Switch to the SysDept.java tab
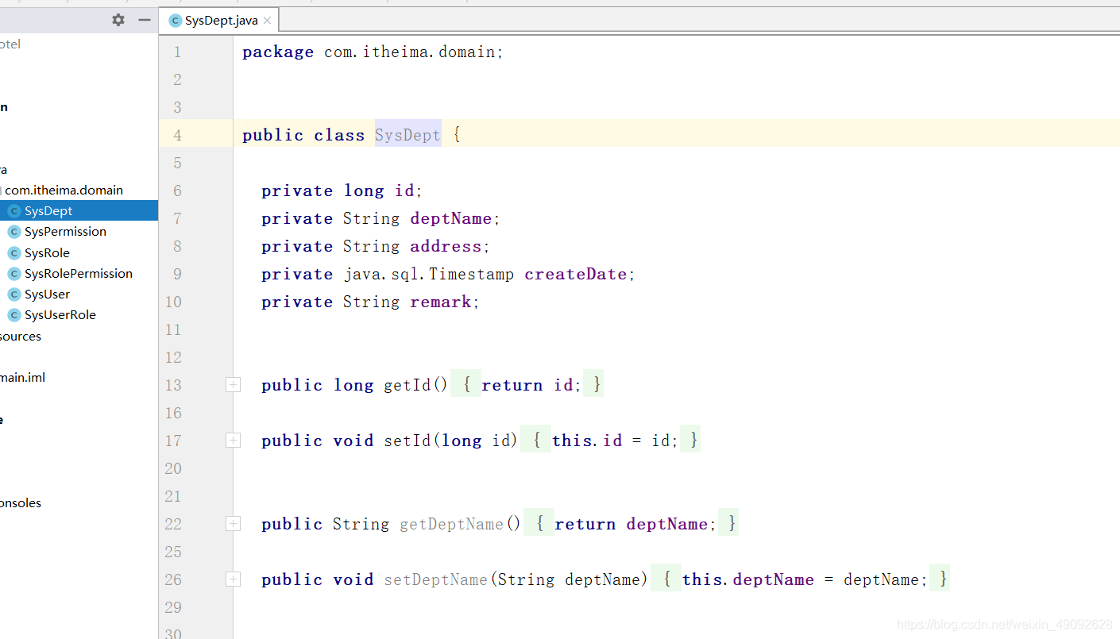This screenshot has height=639, width=1120. coord(221,21)
